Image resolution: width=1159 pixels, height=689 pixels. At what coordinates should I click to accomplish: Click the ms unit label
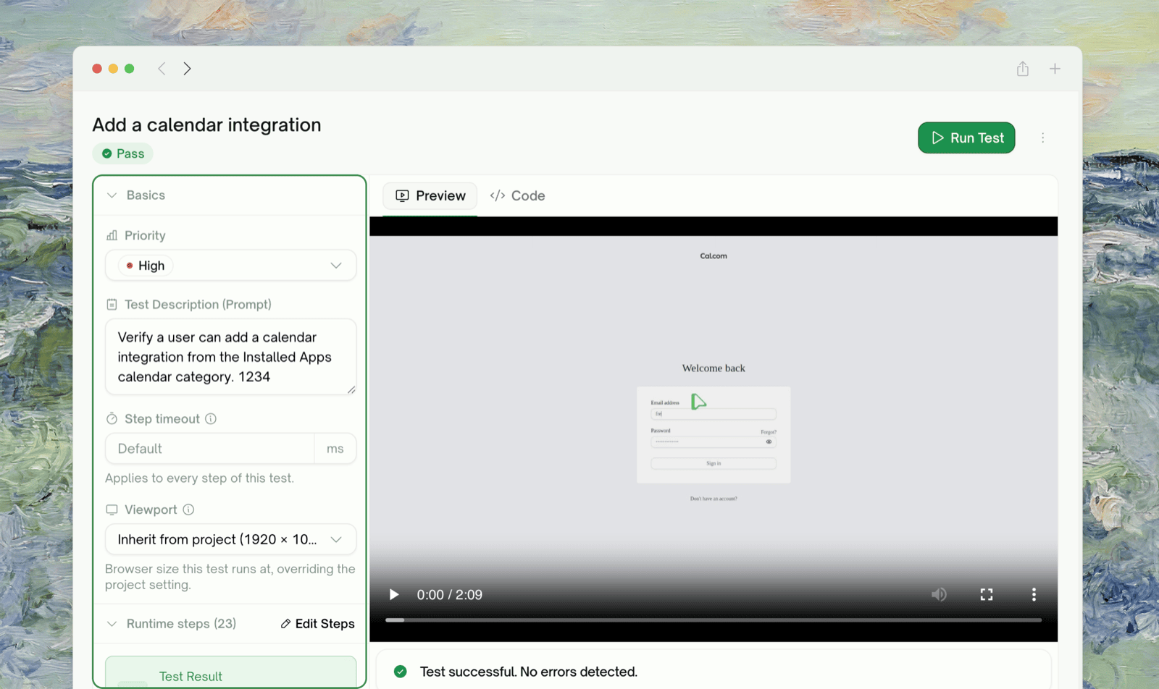coord(335,449)
